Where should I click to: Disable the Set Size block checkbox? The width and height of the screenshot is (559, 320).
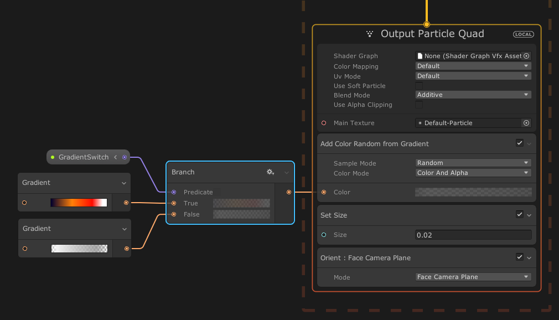point(519,214)
